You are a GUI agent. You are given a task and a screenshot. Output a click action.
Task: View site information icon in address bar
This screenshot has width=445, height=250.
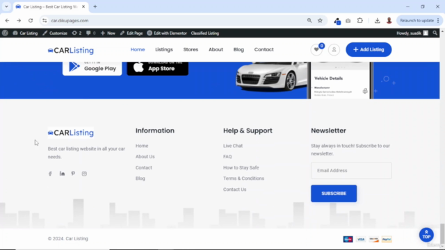coord(44,20)
